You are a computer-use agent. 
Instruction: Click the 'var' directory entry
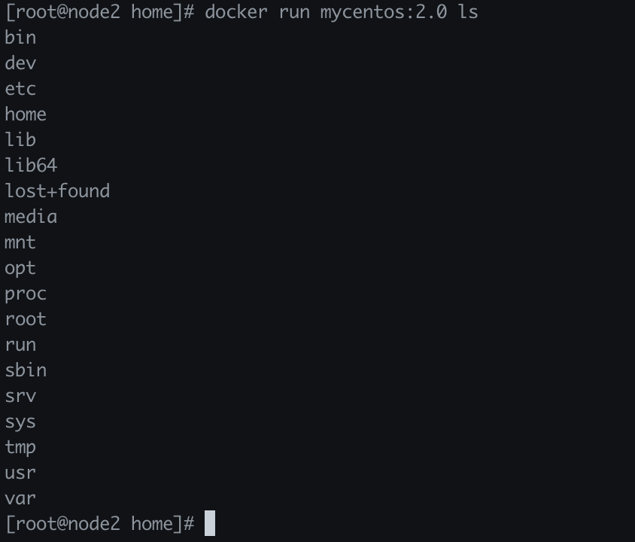click(x=20, y=498)
